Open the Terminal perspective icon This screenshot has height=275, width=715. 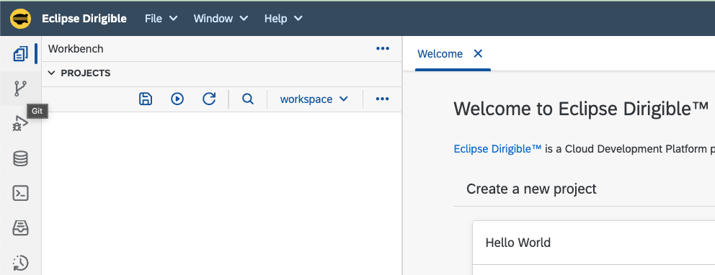click(x=20, y=193)
